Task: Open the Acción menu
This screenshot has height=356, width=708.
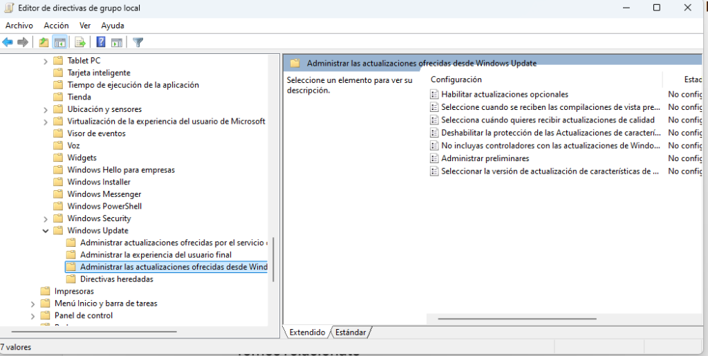Action: (x=56, y=26)
